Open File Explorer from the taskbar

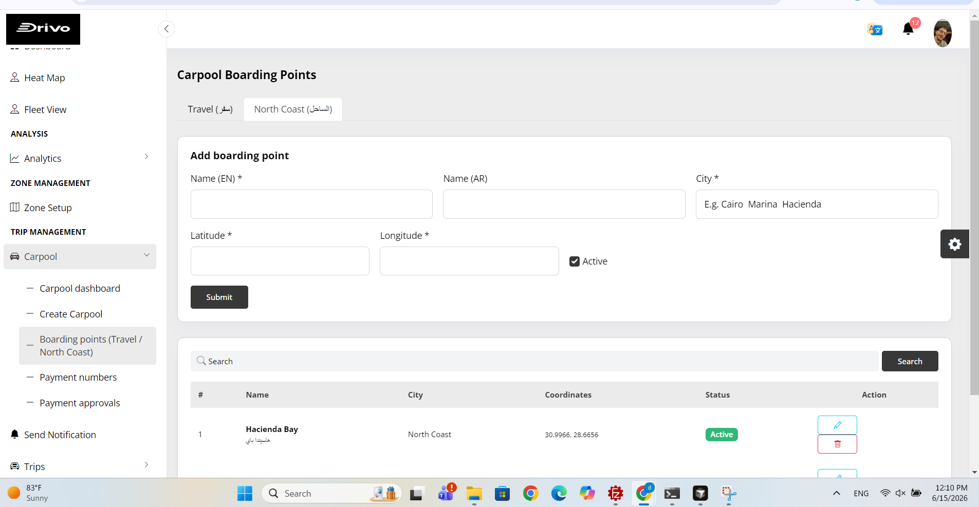pyautogui.click(x=474, y=494)
